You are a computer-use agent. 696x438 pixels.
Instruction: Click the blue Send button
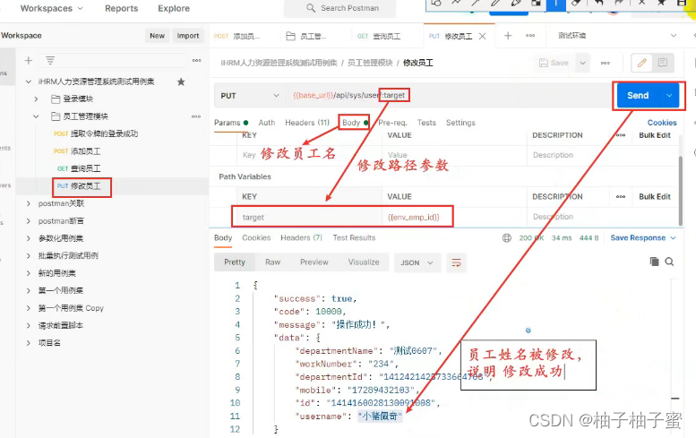[x=638, y=96]
